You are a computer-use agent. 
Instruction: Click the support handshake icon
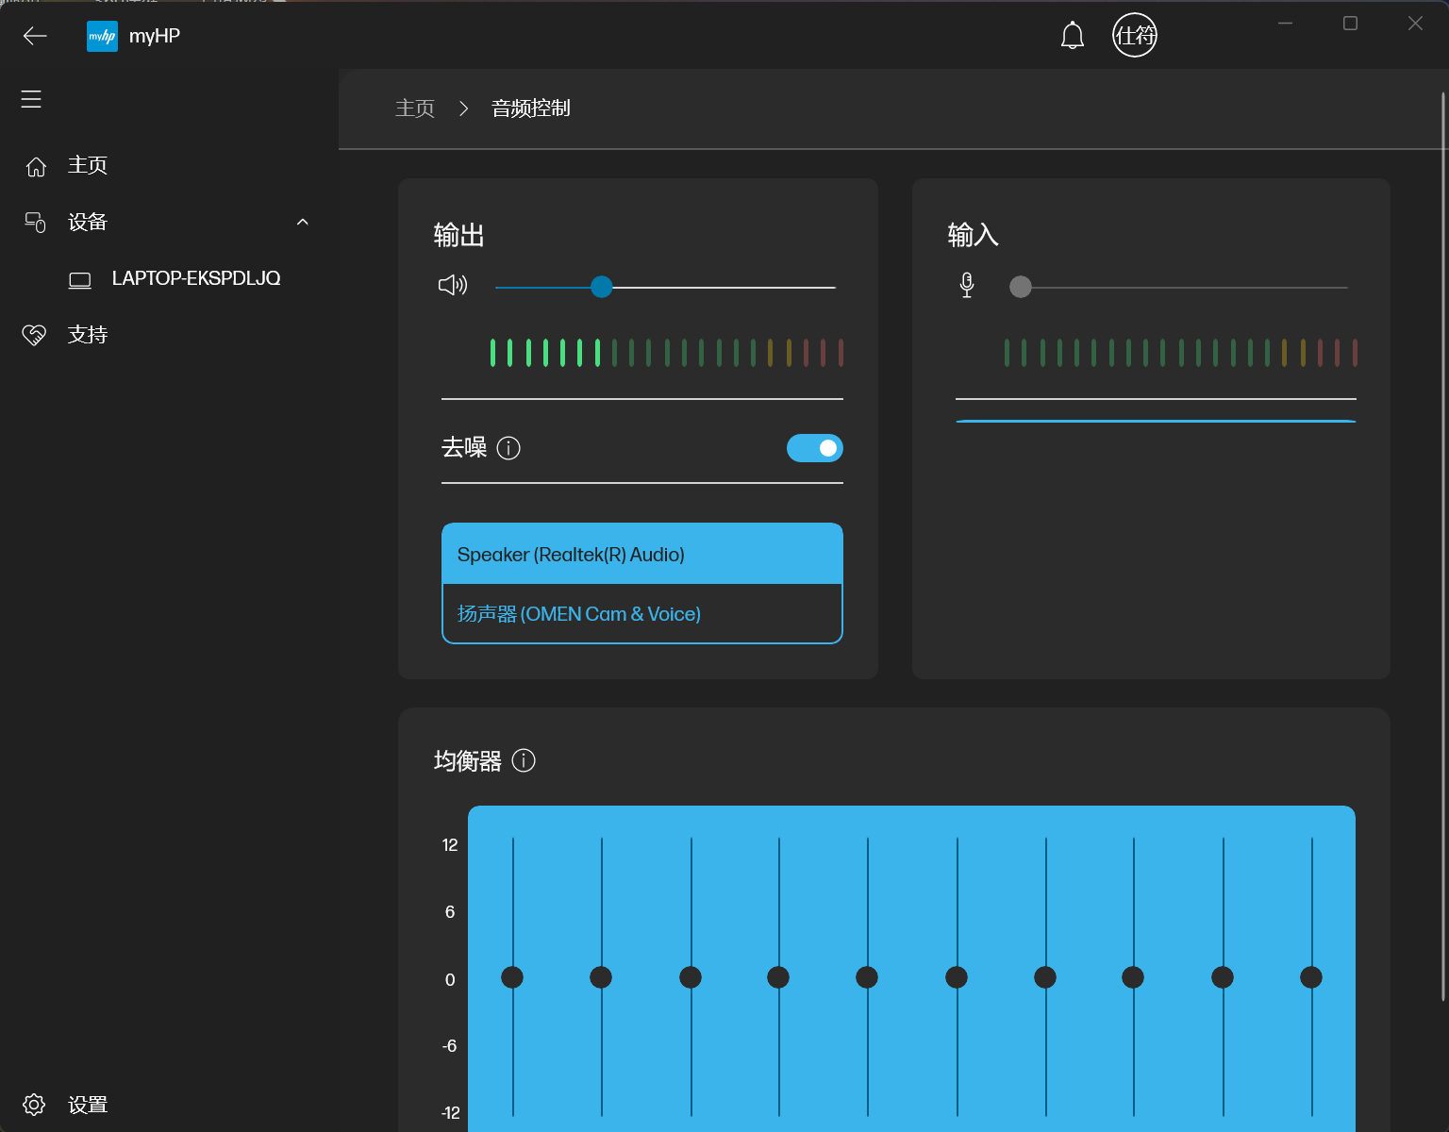pos(34,335)
